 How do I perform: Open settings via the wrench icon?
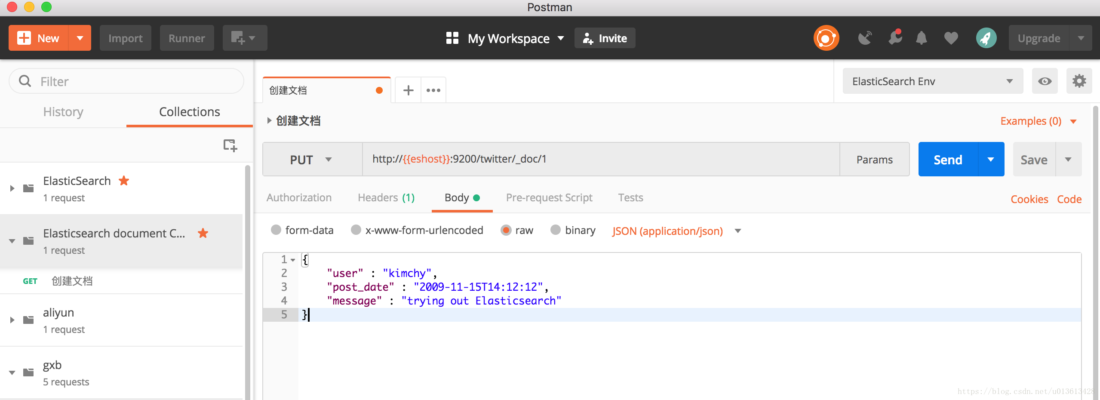(895, 38)
